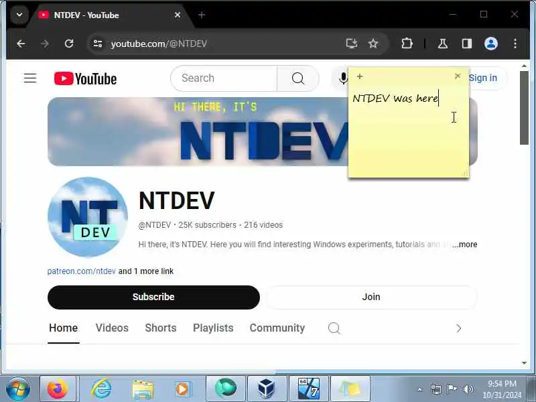Delete the sticky note with X

pyautogui.click(x=458, y=76)
